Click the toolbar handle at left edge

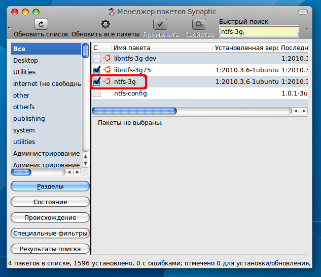10,28
